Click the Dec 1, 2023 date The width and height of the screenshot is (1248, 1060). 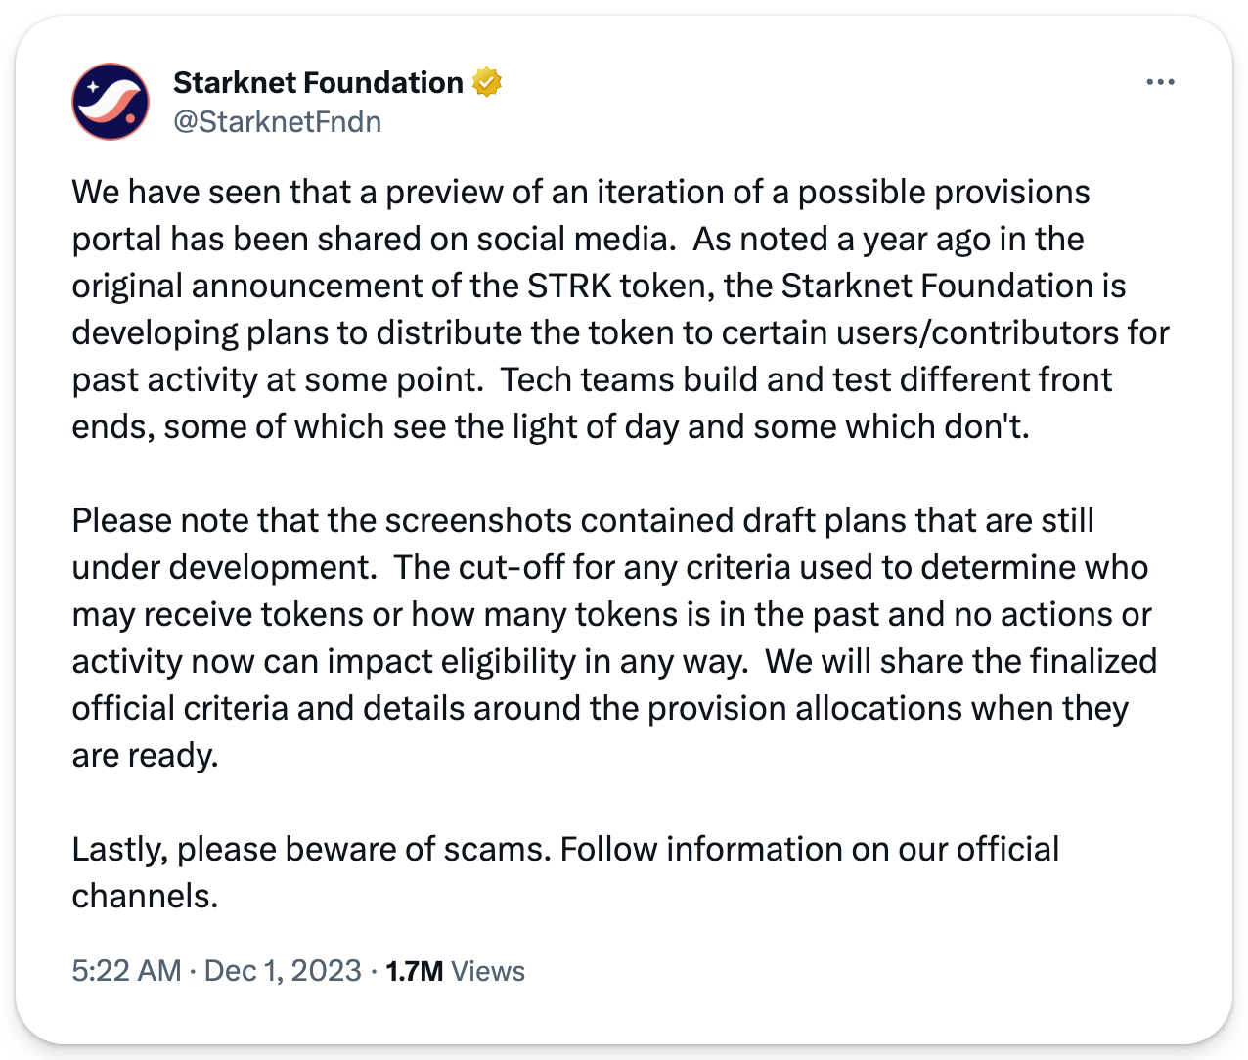[283, 971]
